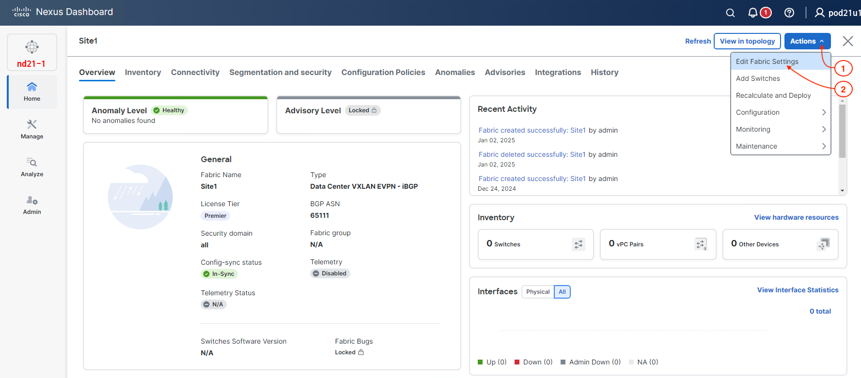Image resolution: width=861 pixels, height=378 pixels.
Task: Go to Home in the sidebar
Action: (x=32, y=91)
